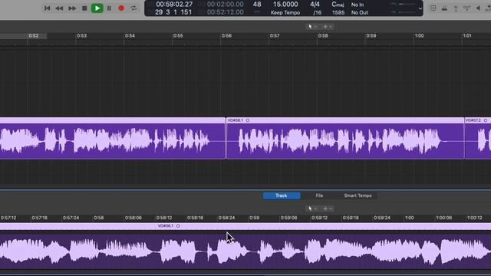
Task: Open the editor secondary tool menu
Action: pos(328,209)
